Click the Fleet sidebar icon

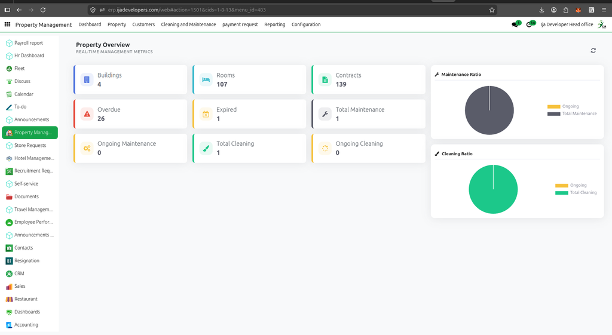pos(9,69)
